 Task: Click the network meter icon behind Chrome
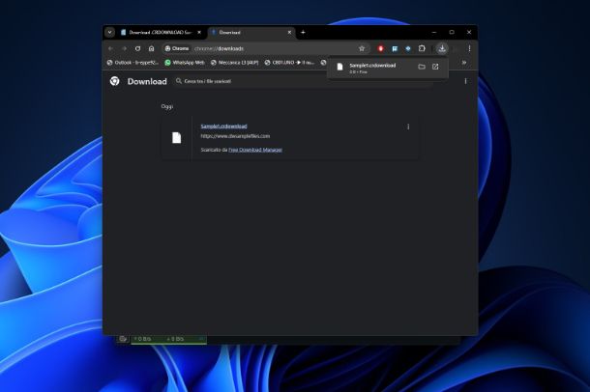point(123,339)
